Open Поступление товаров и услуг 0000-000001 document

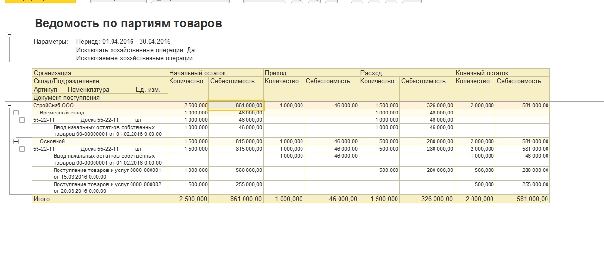tap(107, 173)
